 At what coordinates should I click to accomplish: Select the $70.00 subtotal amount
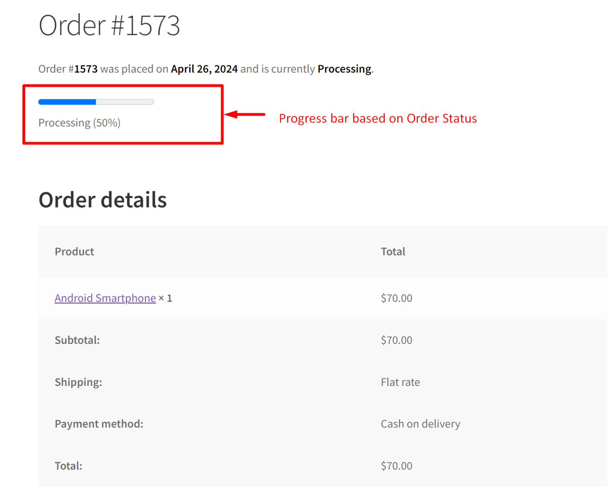click(x=396, y=340)
